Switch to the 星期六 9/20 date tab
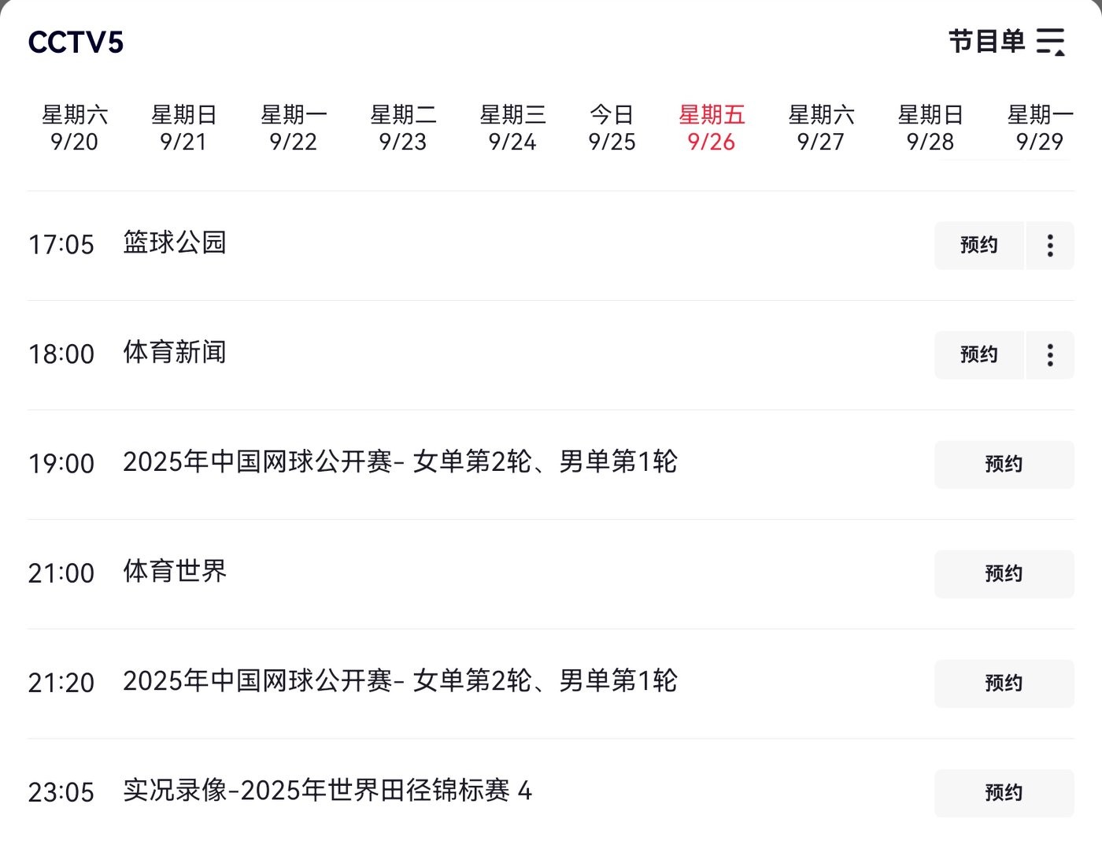 [75, 128]
